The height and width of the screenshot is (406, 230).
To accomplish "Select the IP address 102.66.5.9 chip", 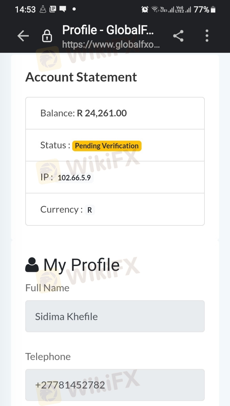I will click(74, 178).
